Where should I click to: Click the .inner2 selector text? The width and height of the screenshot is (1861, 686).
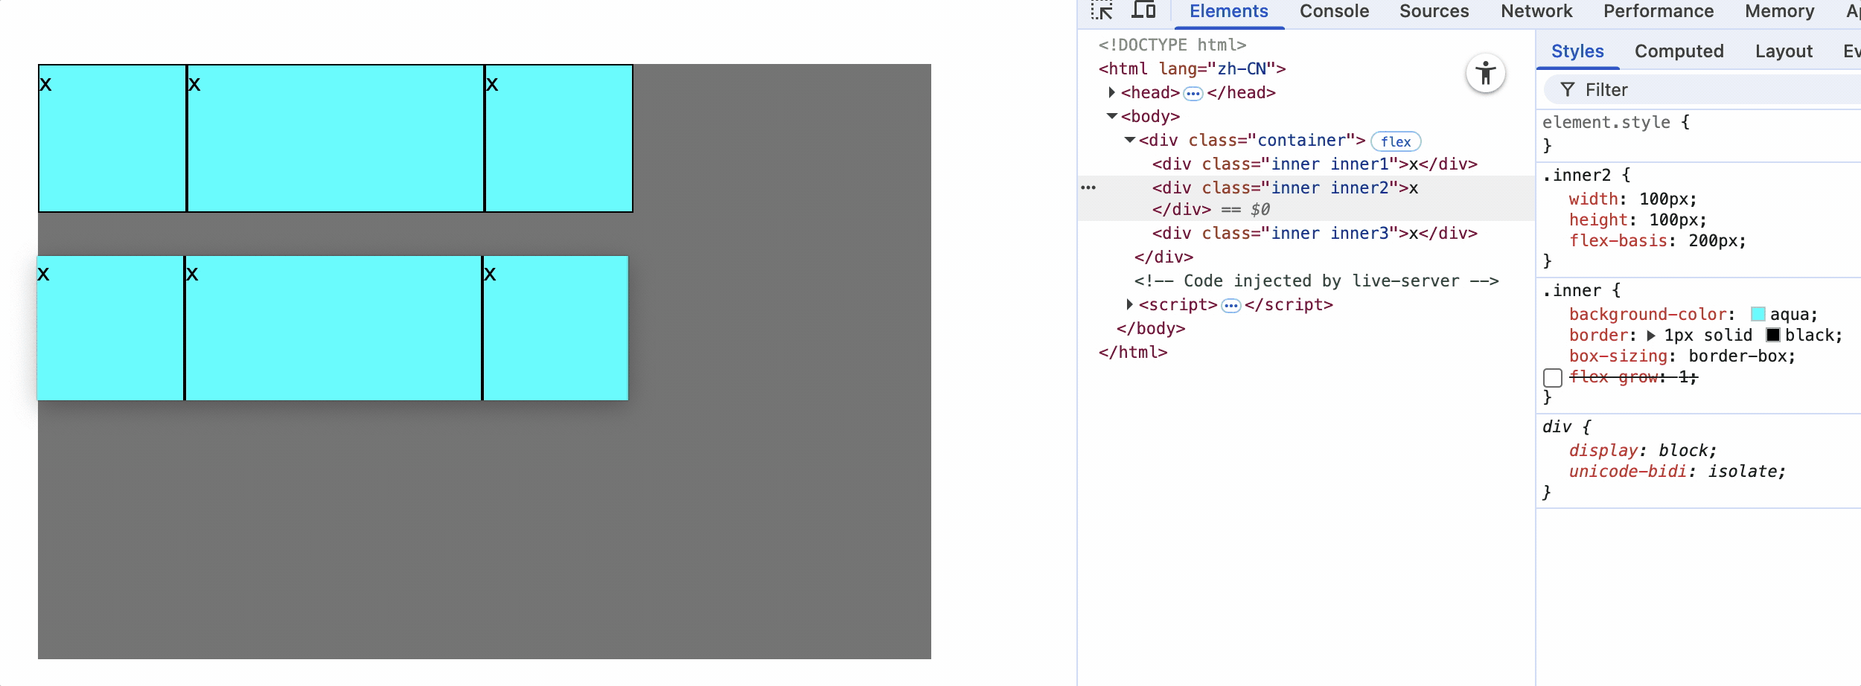(1577, 175)
